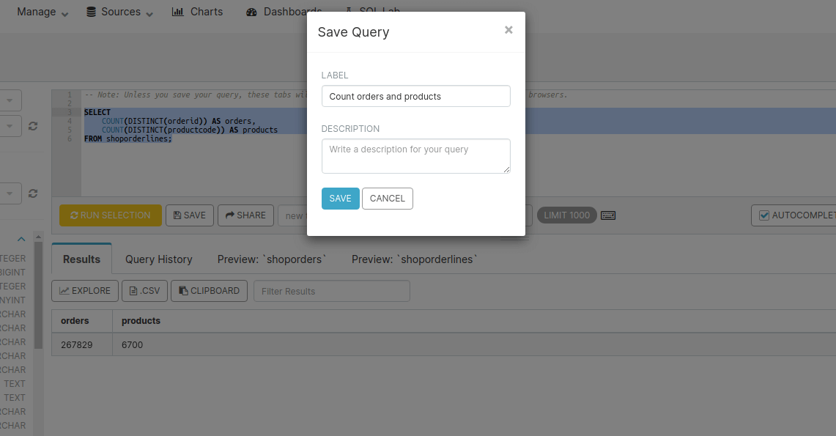Image resolution: width=836 pixels, height=436 pixels.
Task: Export results with the .CSV button
Action: click(x=144, y=291)
